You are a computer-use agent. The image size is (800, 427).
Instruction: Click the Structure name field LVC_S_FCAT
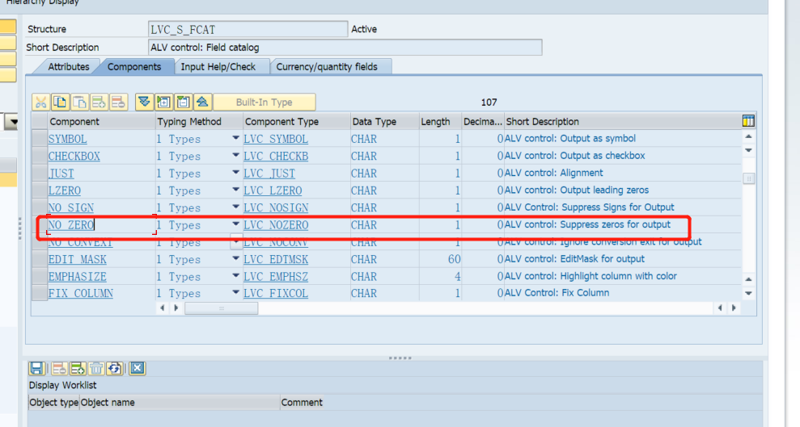click(248, 29)
